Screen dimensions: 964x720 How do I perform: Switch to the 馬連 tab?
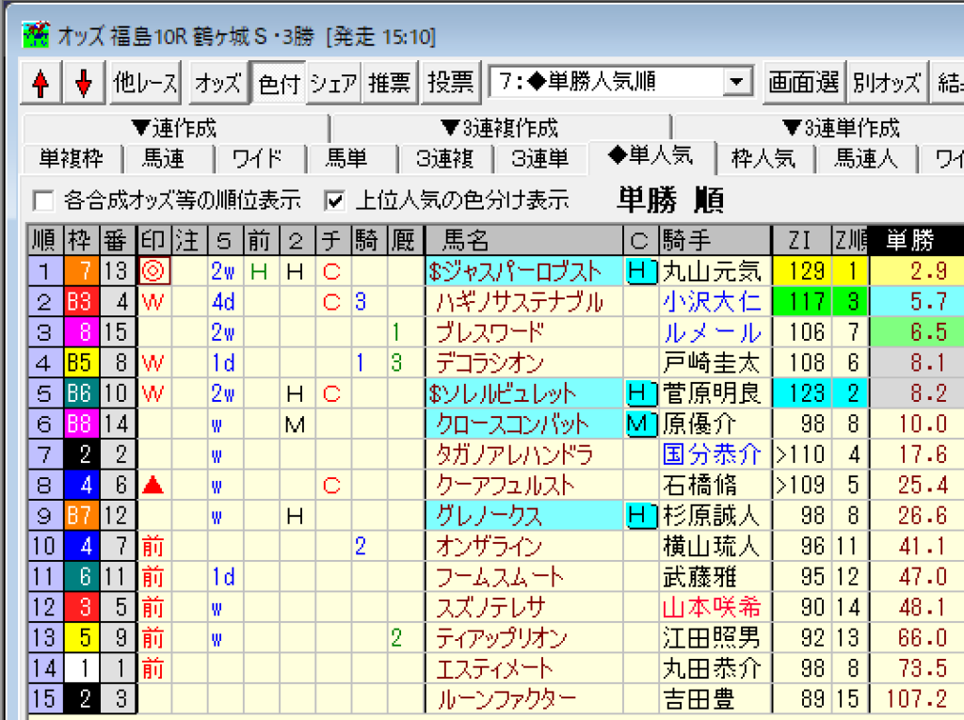click(164, 159)
